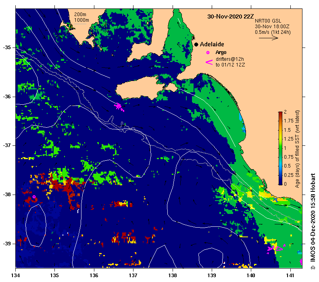Click the Adelaide black dot marker
The width and height of the screenshot is (319, 282).
(x=196, y=44)
